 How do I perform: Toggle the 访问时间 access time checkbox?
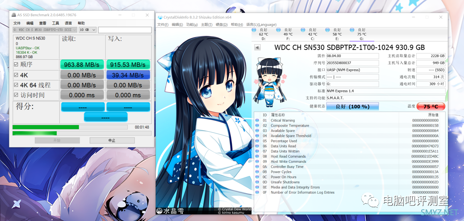(x=16, y=95)
